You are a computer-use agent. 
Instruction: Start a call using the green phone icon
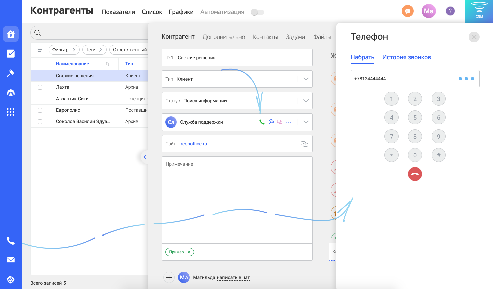(262, 122)
